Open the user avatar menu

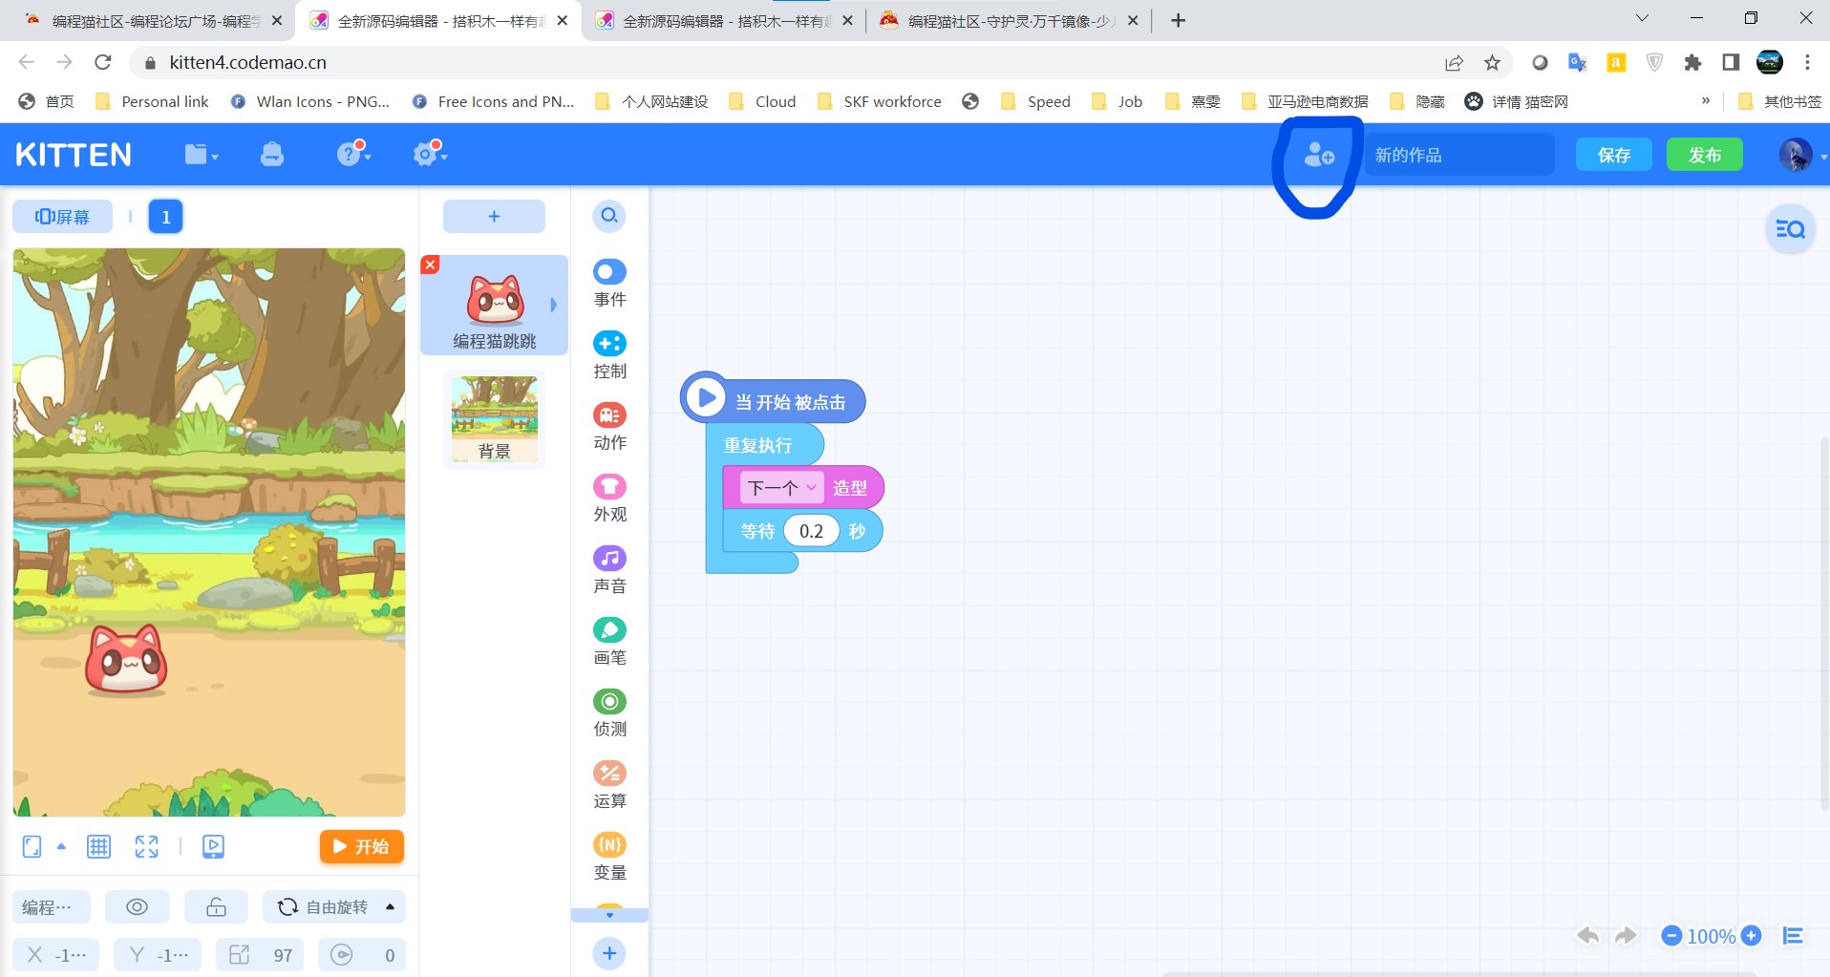[1796, 155]
